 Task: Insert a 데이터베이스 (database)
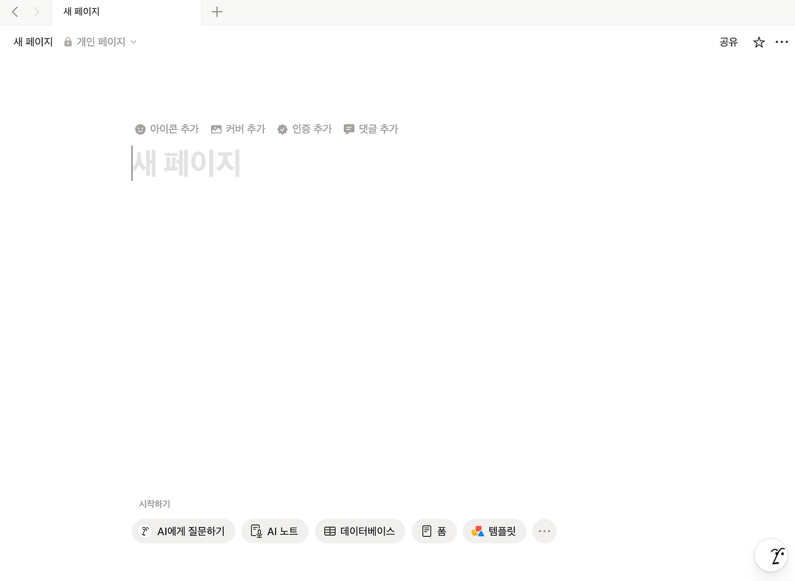360,531
